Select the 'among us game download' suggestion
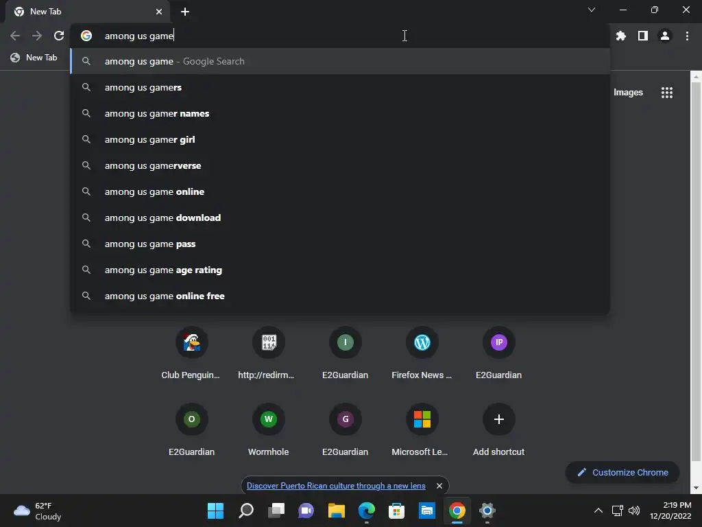 tap(340, 218)
